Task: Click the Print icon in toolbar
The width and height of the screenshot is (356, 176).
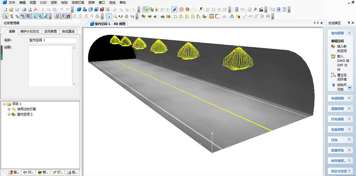Action: point(24,9)
